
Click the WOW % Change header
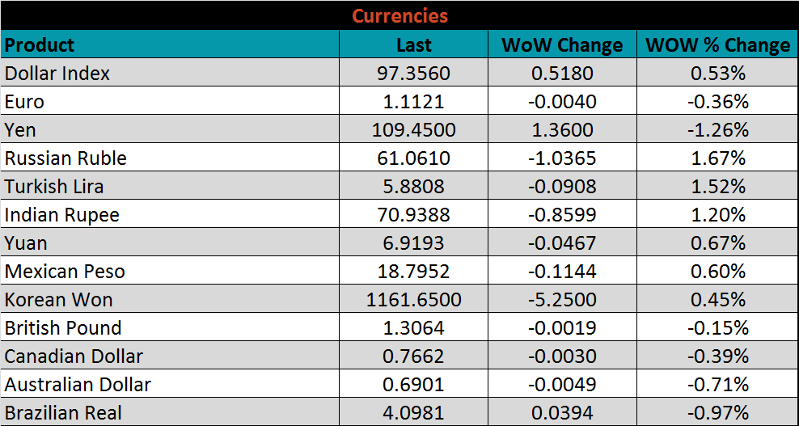[717, 45]
